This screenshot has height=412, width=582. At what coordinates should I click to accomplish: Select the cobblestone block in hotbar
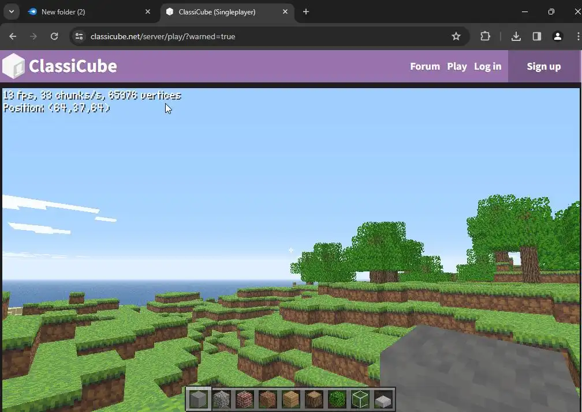point(222,399)
